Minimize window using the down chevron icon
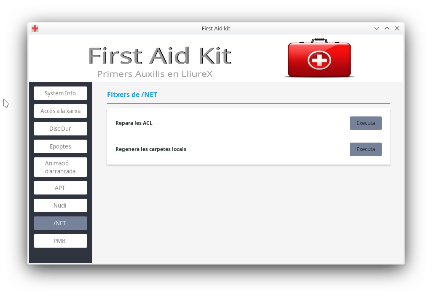Viewport: 432px width, 297px height. (x=377, y=28)
